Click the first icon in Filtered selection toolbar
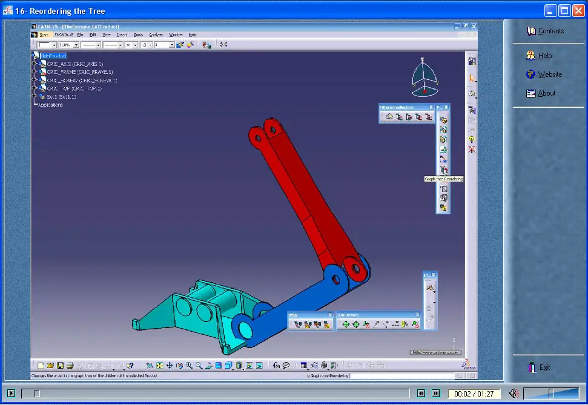This screenshot has height=405, width=588. [389, 117]
